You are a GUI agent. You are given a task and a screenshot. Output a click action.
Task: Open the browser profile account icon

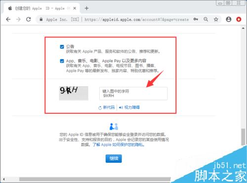[x=229, y=19]
